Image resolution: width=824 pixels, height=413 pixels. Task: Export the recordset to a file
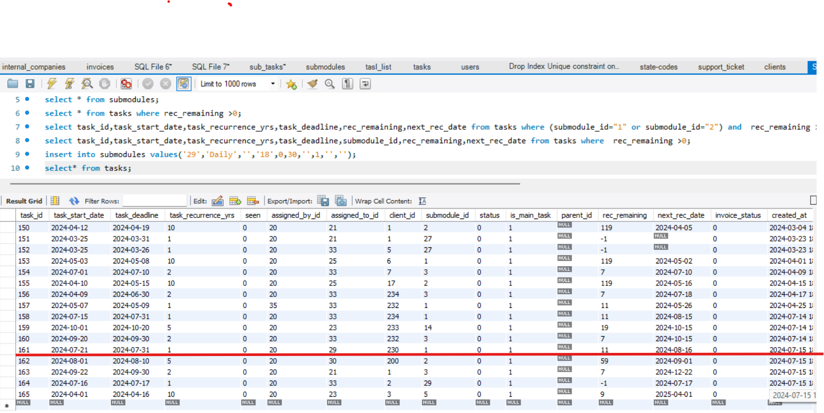coord(323,201)
